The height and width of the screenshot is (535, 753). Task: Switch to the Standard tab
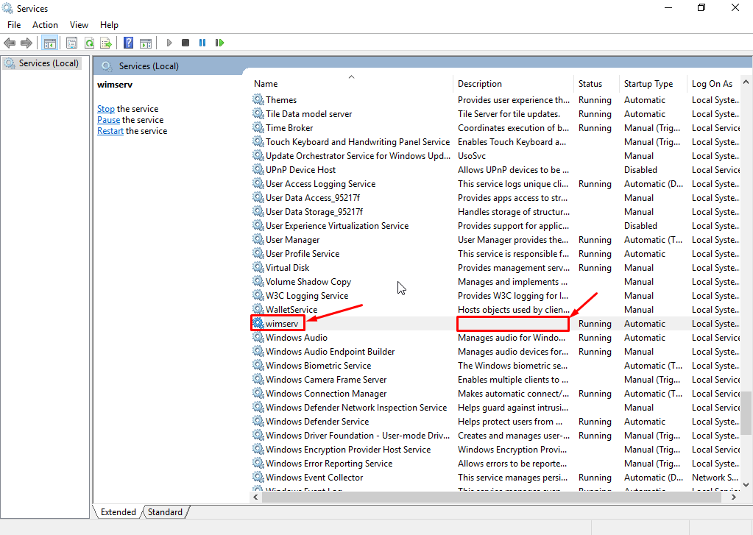(x=165, y=512)
